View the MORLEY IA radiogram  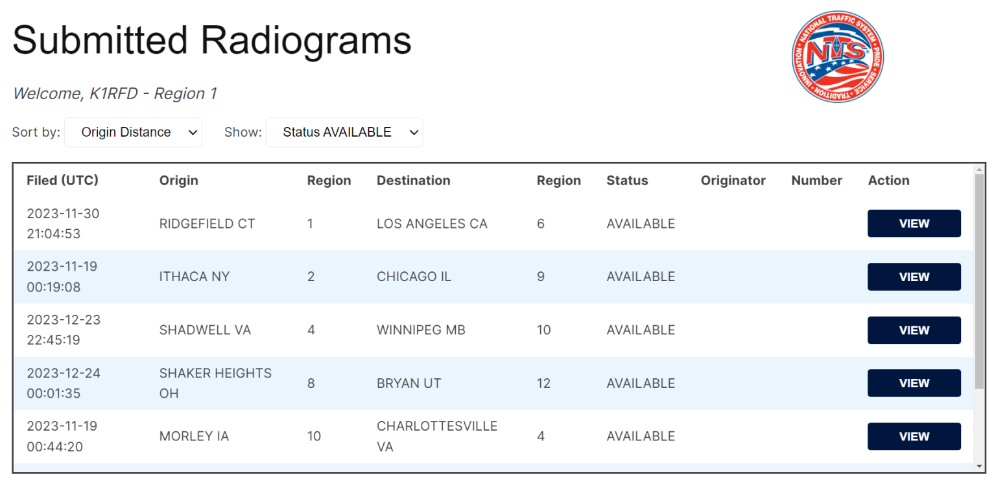[914, 436]
